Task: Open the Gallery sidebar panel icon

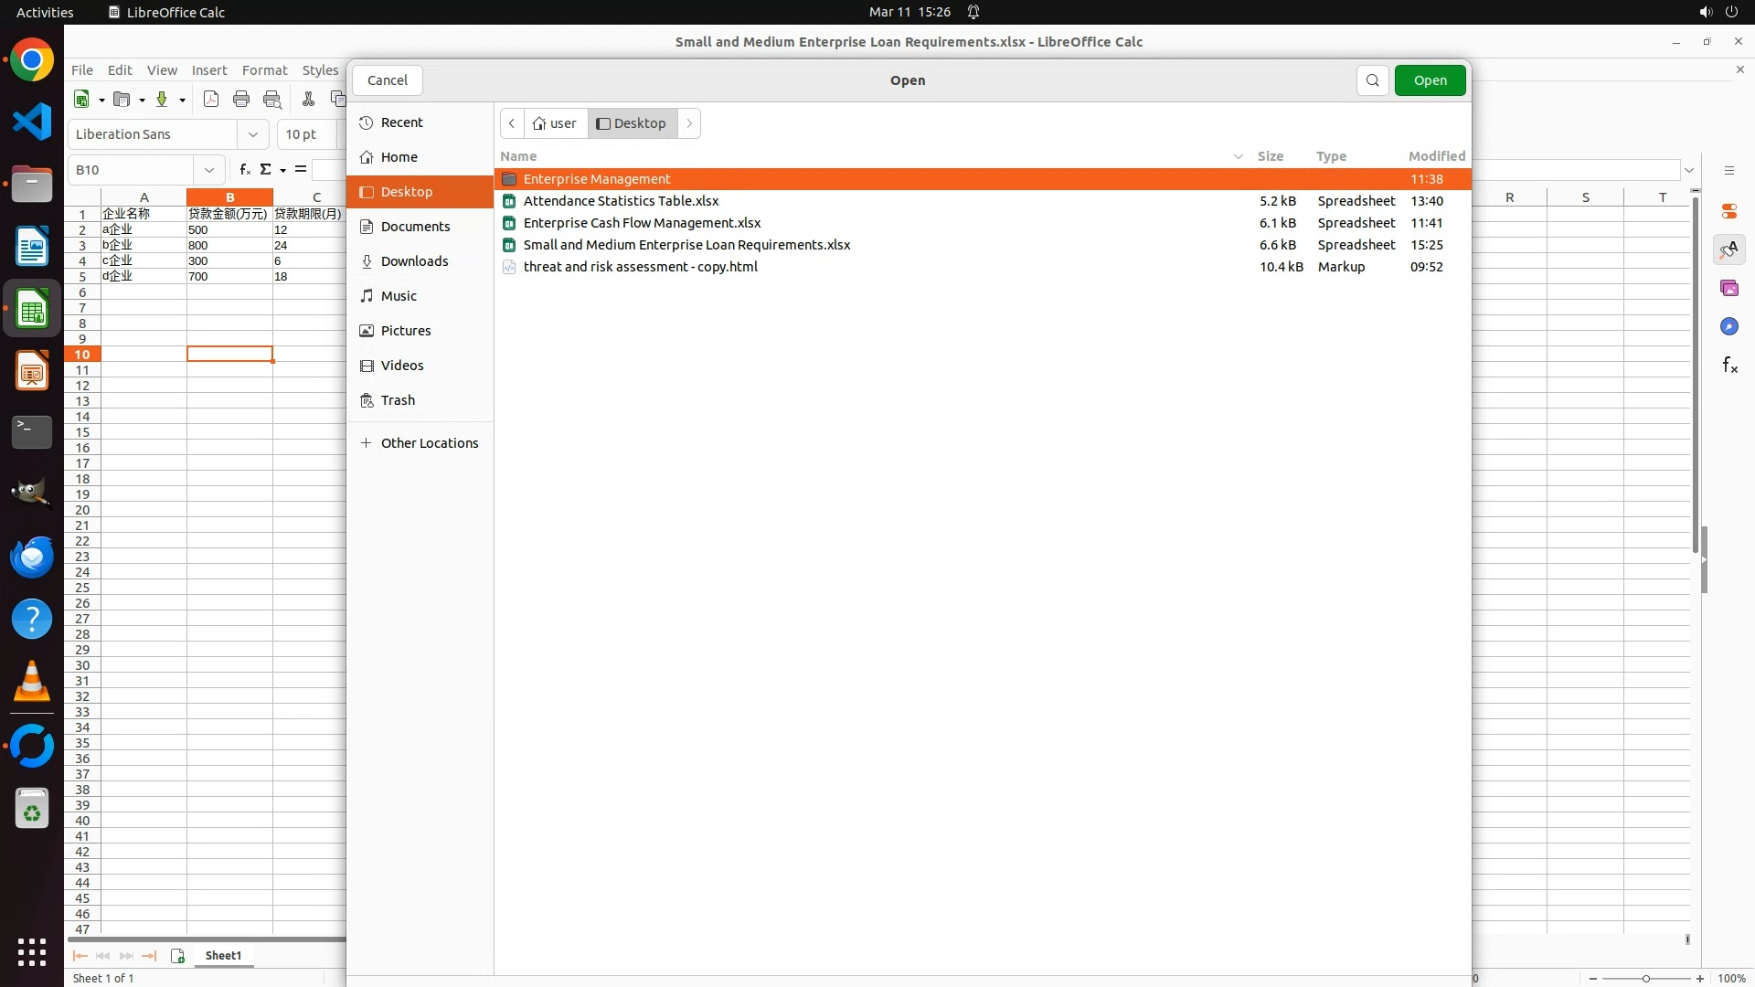Action: tap(1729, 289)
